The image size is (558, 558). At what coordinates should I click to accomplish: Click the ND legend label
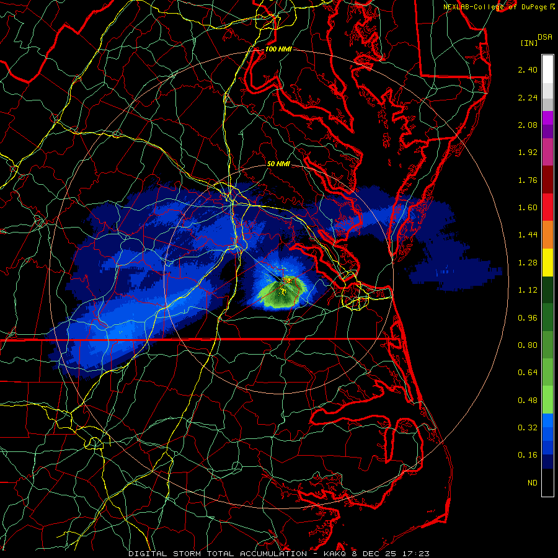click(533, 483)
